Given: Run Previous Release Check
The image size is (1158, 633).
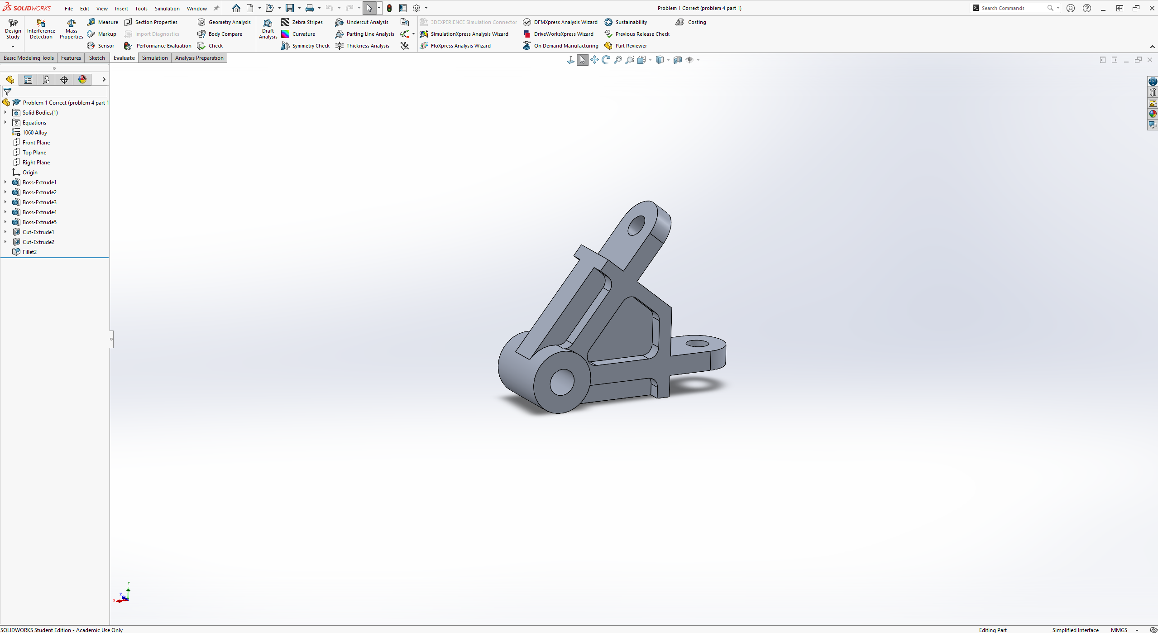Looking at the screenshot, I should 637,34.
